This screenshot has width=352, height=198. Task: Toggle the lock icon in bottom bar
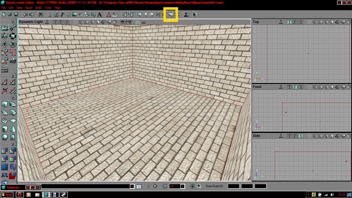pos(148,186)
